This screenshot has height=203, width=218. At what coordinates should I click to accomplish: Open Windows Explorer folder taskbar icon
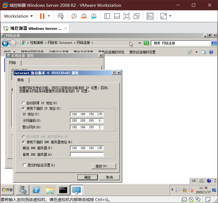point(50,190)
